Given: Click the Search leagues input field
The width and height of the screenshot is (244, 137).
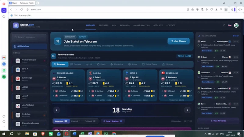Looking at the screenshot, I should click(29, 37).
